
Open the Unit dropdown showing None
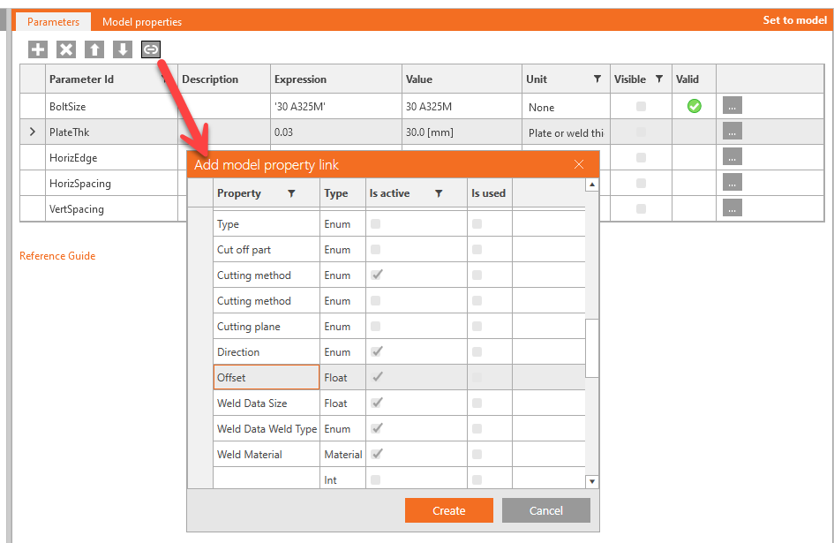click(566, 107)
